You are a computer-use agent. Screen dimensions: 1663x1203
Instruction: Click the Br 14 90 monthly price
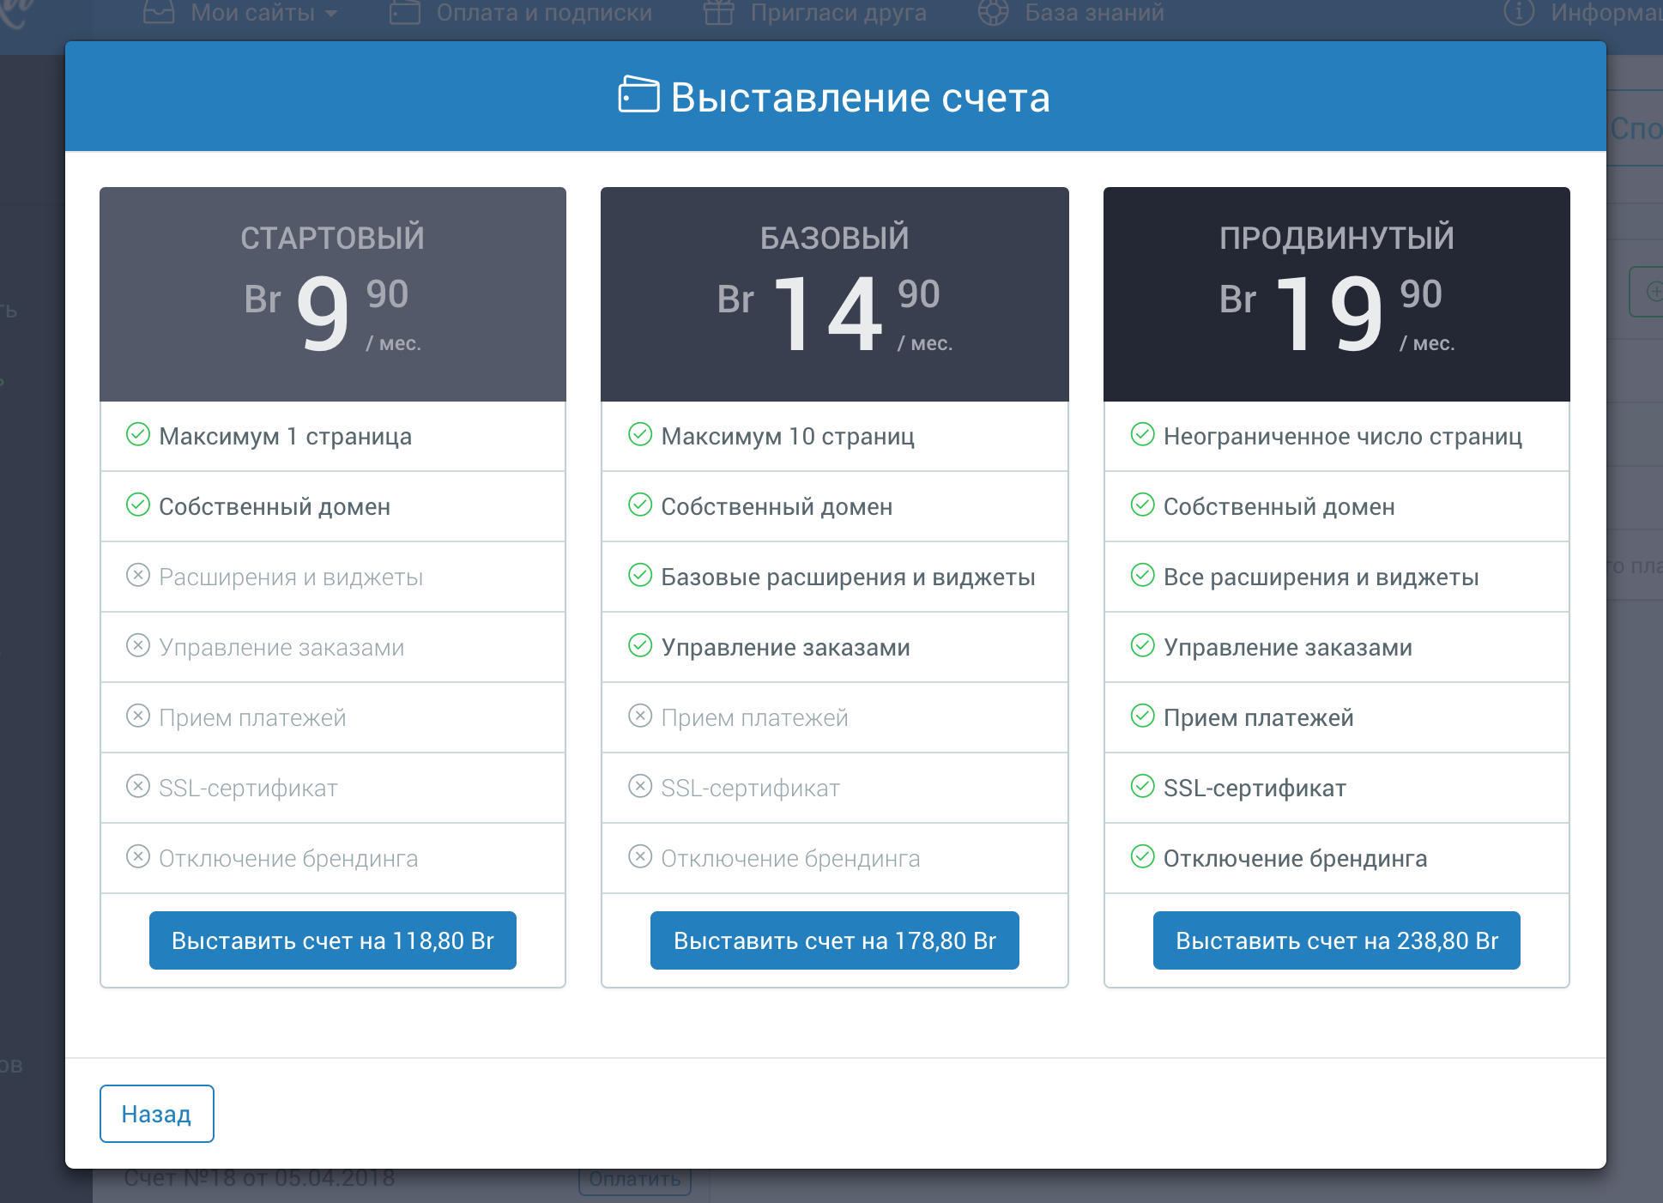[835, 314]
